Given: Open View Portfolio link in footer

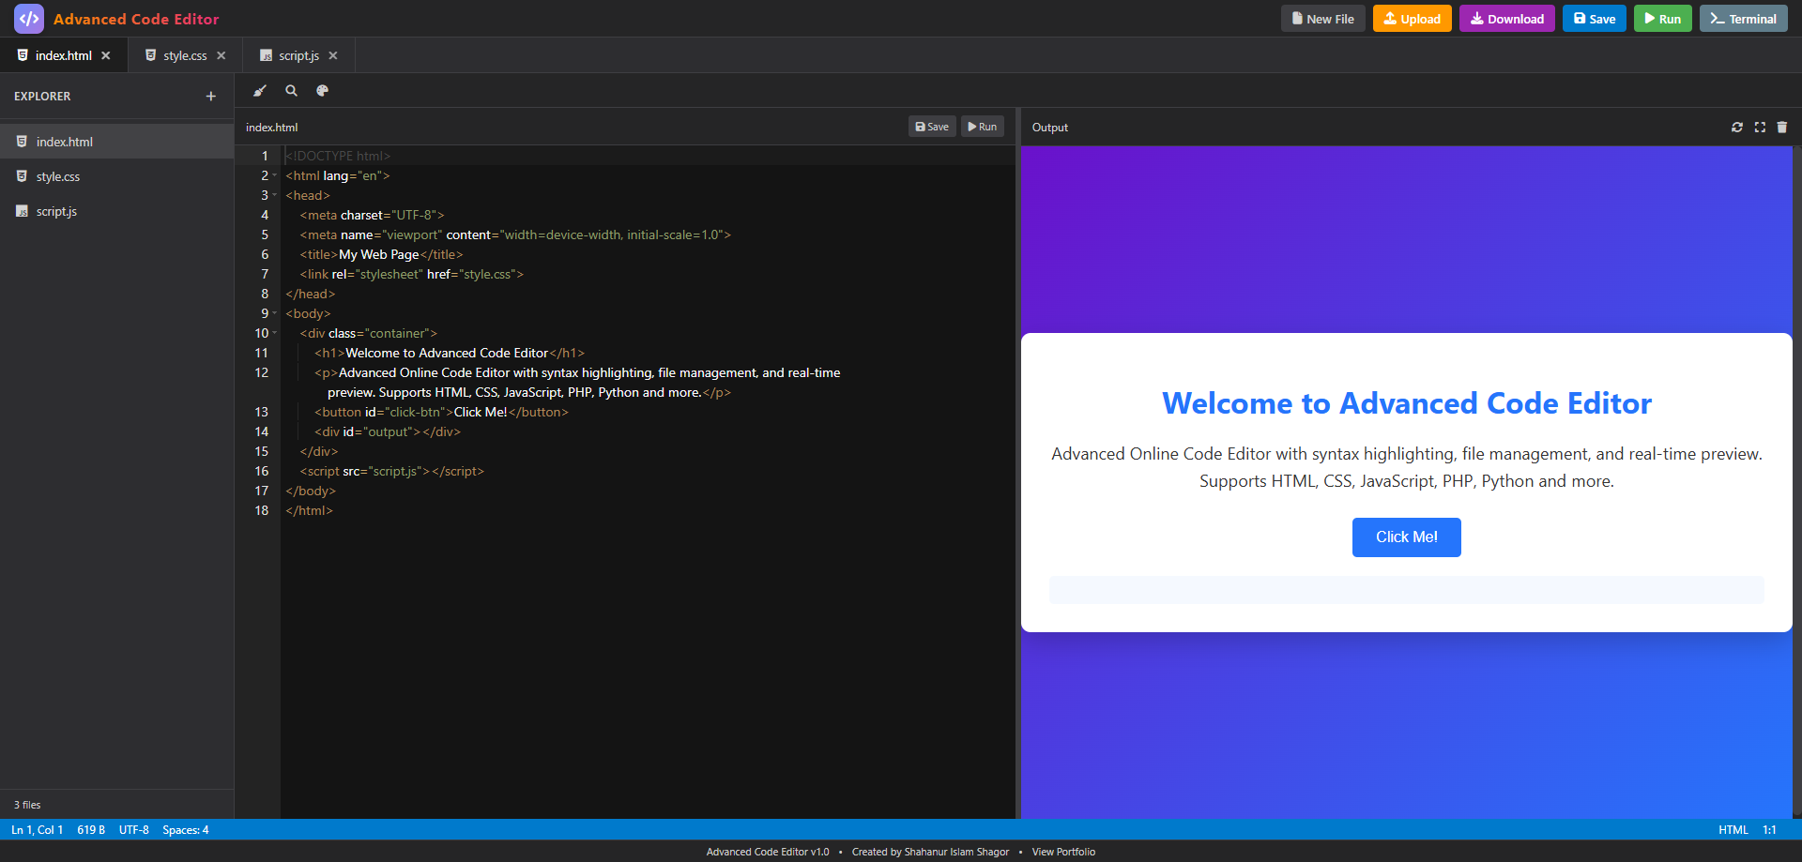Looking at the screenshot, I should pos(1063,852).
